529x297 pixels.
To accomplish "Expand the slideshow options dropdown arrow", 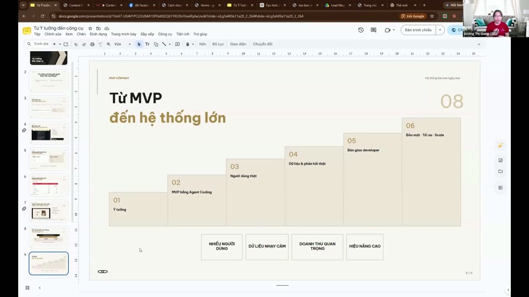I will [440, 30].
